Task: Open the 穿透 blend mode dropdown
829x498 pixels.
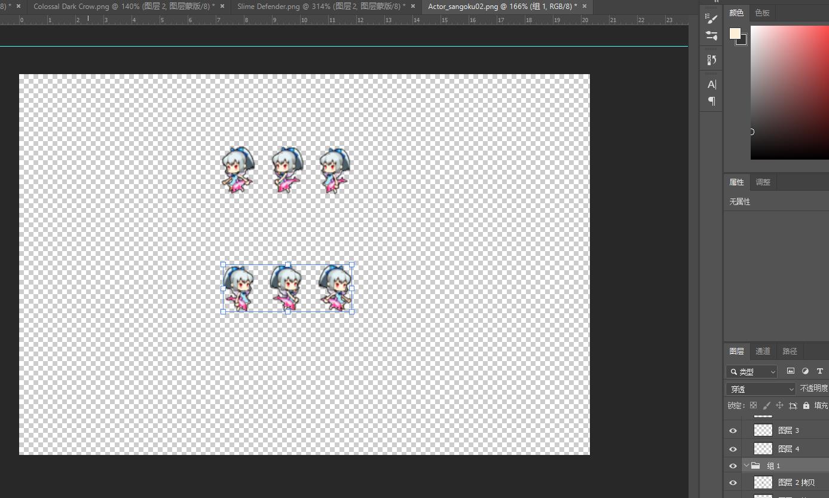Action: coord(761,389)
